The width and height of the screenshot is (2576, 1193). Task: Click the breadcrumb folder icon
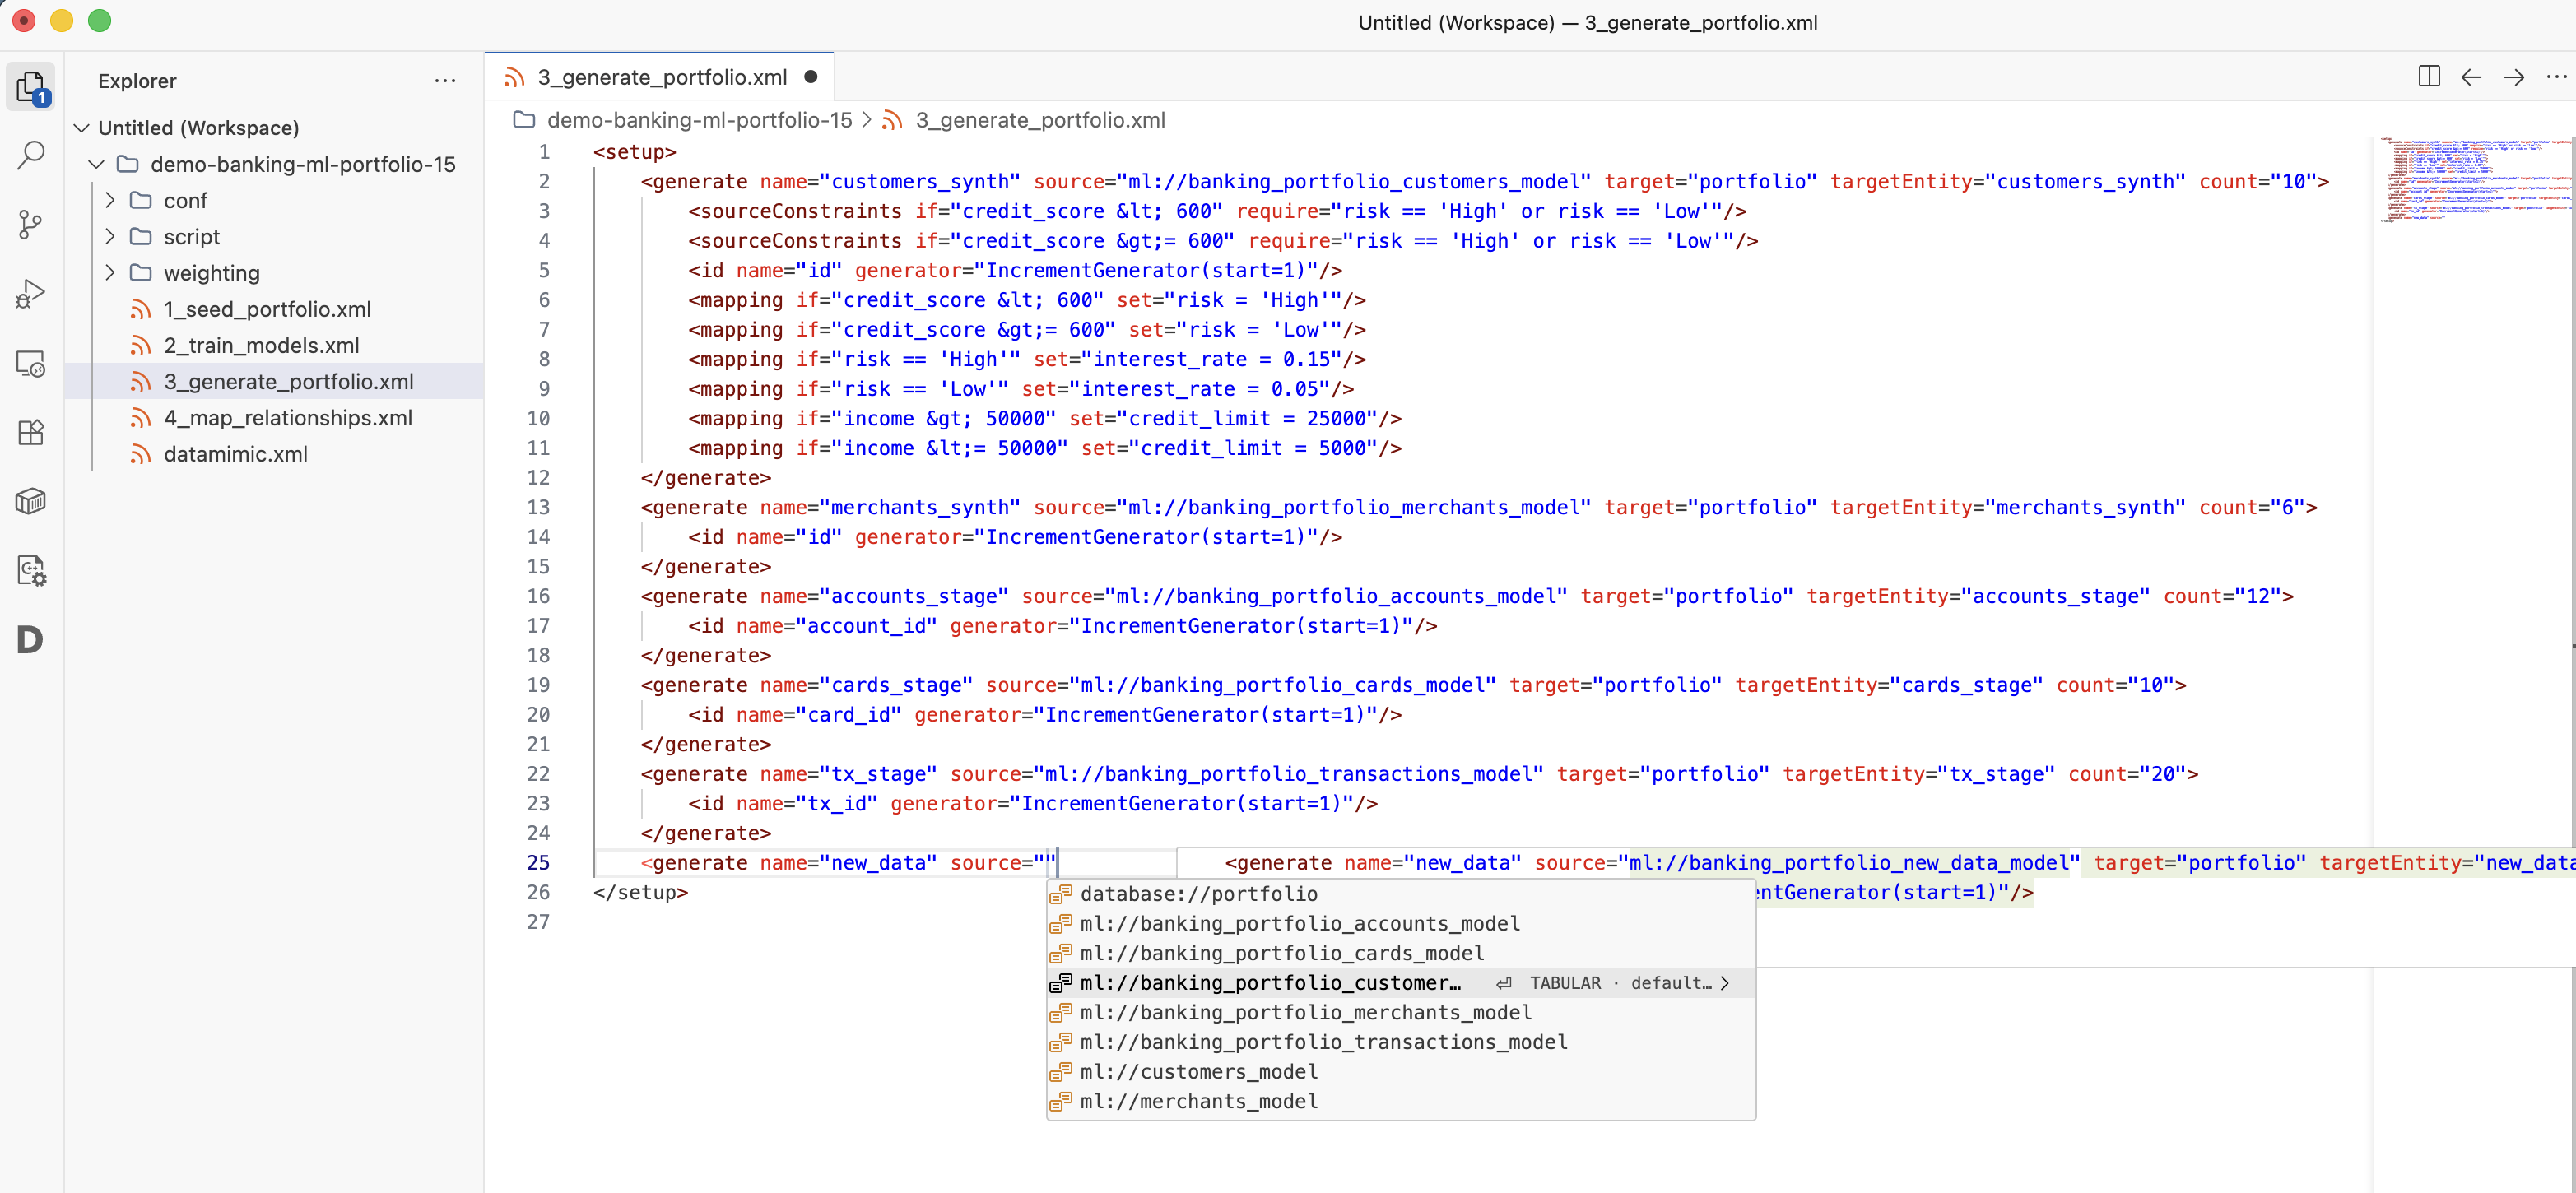tap(524, 120)
